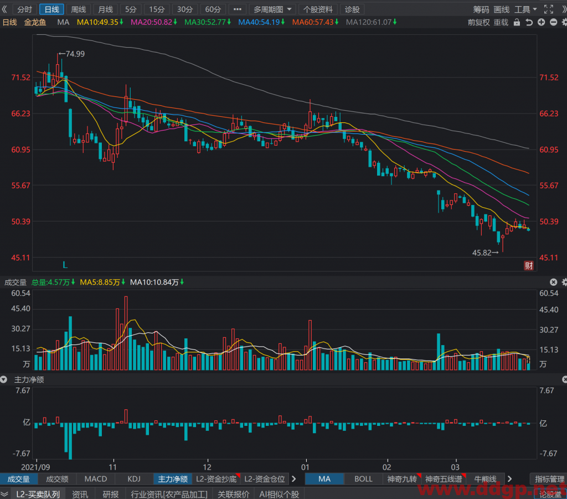
Task: Show the 筹码 chip distribution
Action: (481, 9)
